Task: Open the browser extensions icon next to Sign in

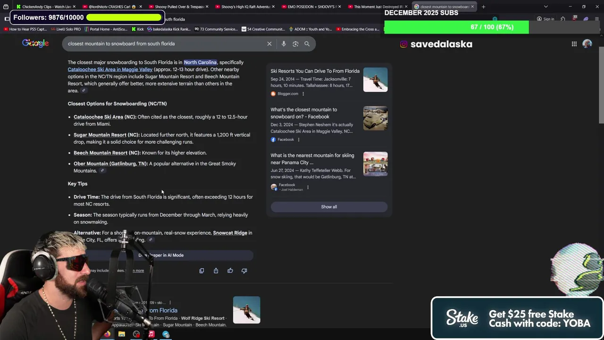Action: pos(563,19)
